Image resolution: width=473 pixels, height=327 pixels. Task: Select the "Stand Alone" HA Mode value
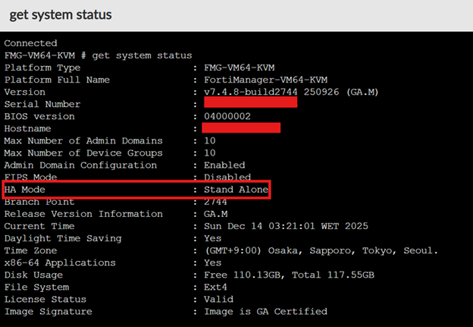click(236, 189)
